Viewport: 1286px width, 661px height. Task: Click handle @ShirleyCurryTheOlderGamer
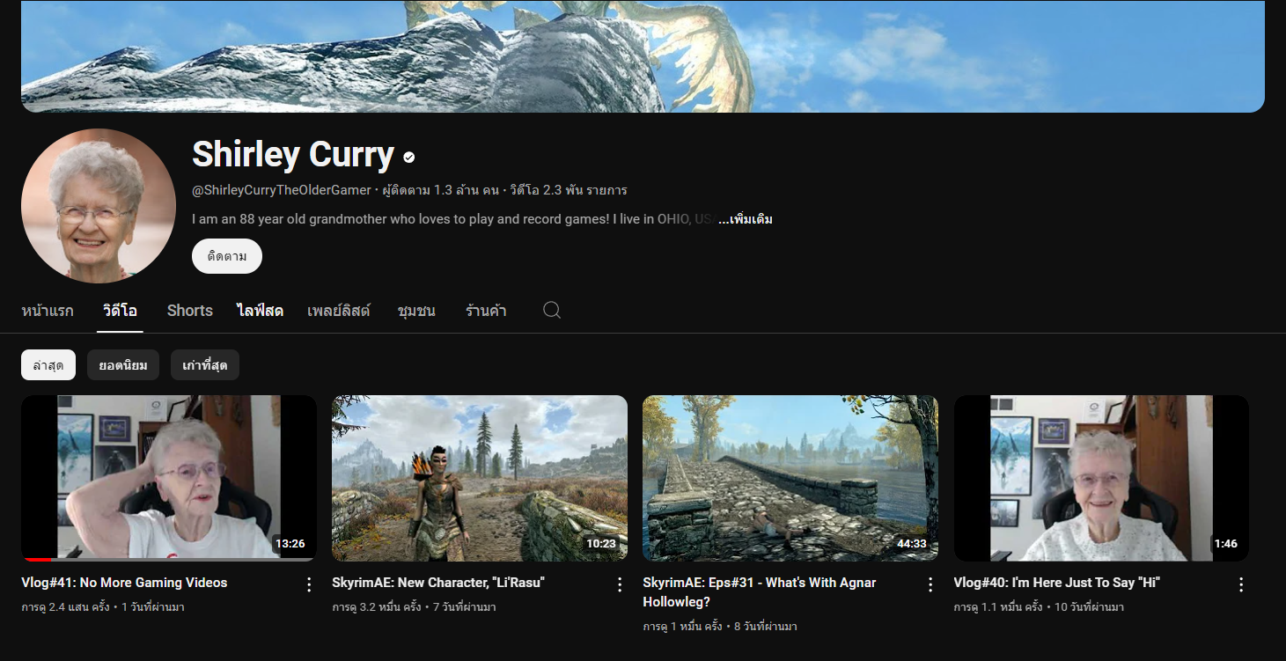(282, 190)
